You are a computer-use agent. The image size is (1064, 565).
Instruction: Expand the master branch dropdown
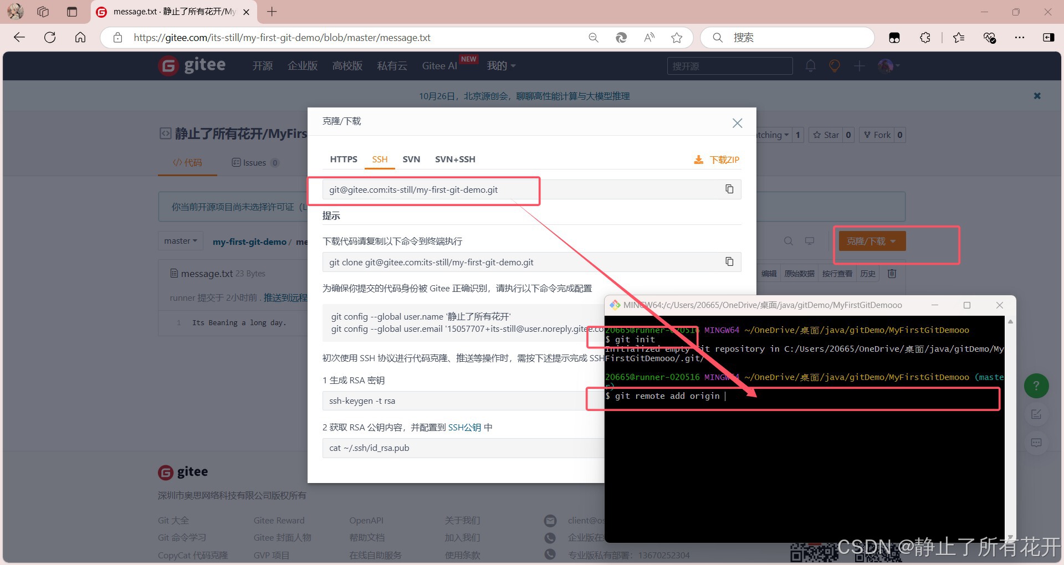pos(181,241)
